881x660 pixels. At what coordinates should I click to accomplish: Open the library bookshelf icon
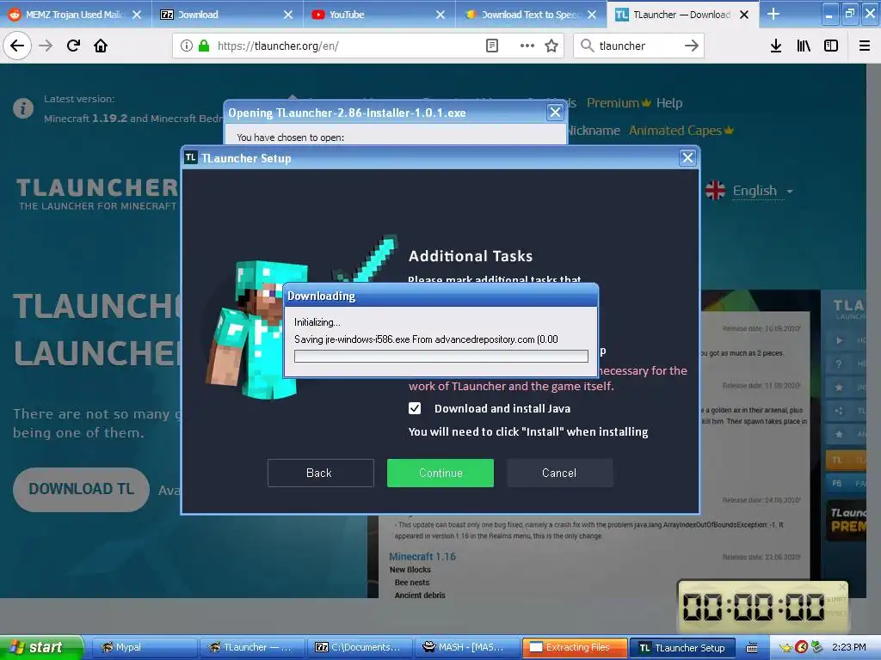804,46
